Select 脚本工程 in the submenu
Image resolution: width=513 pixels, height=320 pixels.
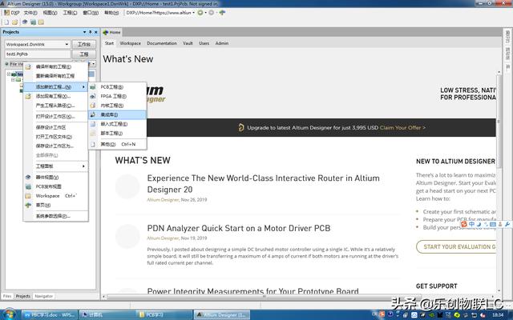118,134
